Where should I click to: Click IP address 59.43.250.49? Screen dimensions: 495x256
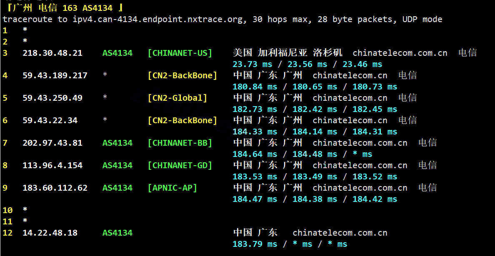(52, 98)
